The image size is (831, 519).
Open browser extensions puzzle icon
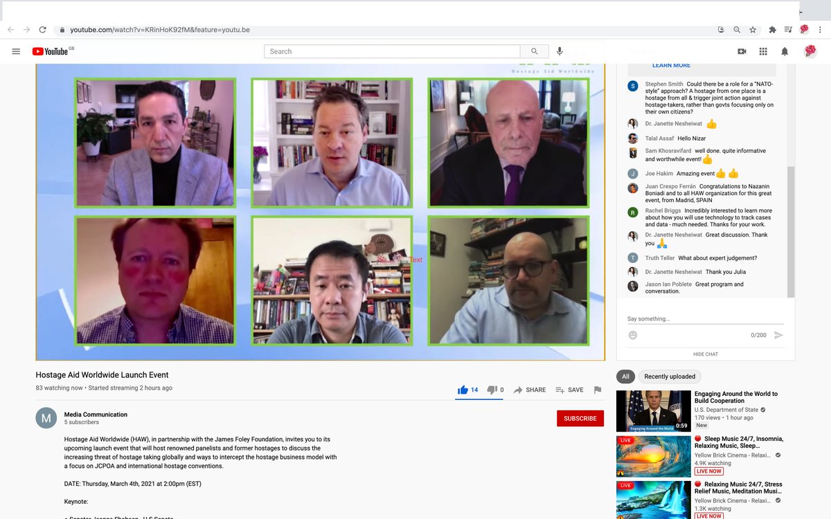773,30
